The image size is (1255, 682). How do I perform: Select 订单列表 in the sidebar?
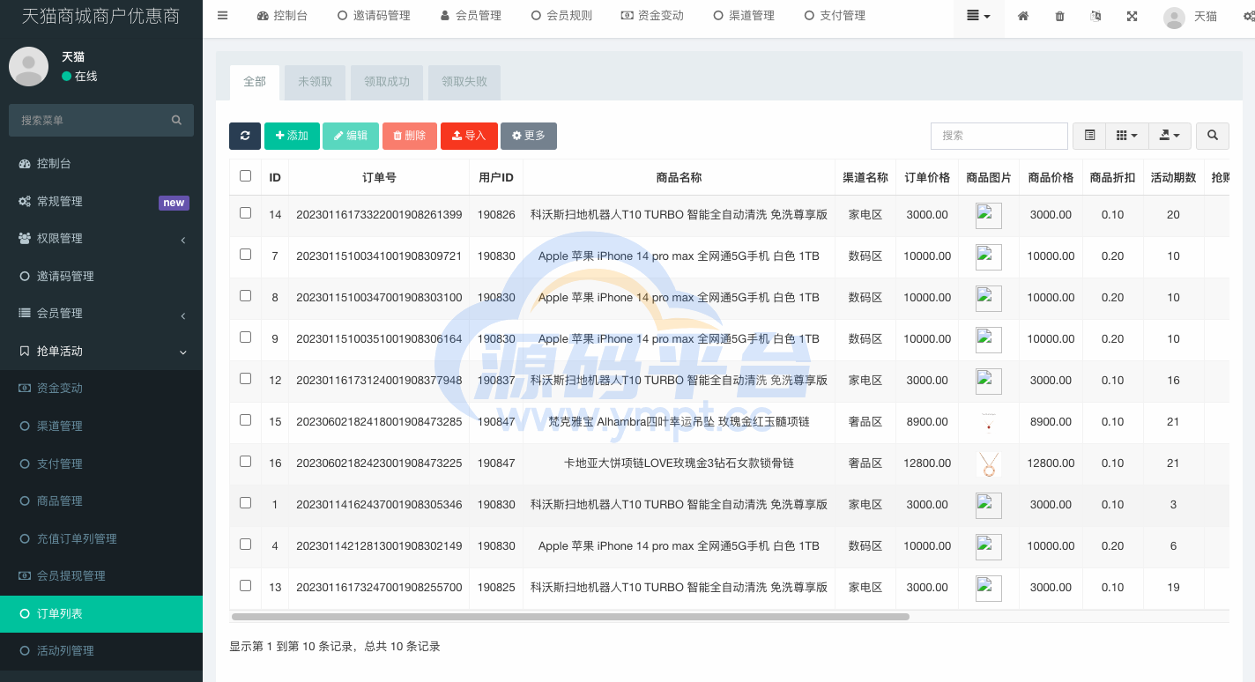click(101, 613)
